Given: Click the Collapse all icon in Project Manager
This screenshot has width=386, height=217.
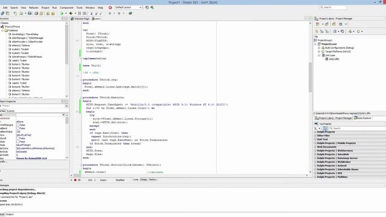Looking at the screenshot, I should coord(327,31).
